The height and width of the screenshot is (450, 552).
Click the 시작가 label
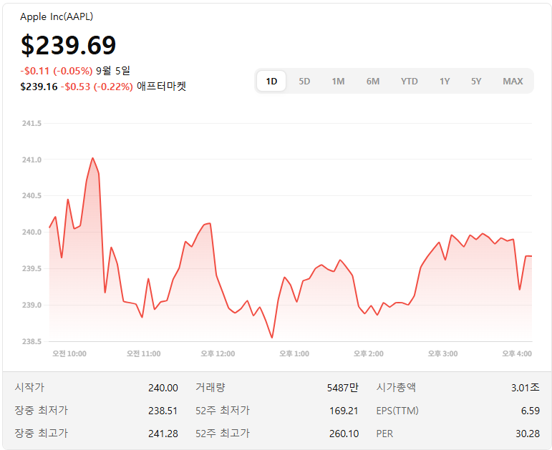click(29, 387)
